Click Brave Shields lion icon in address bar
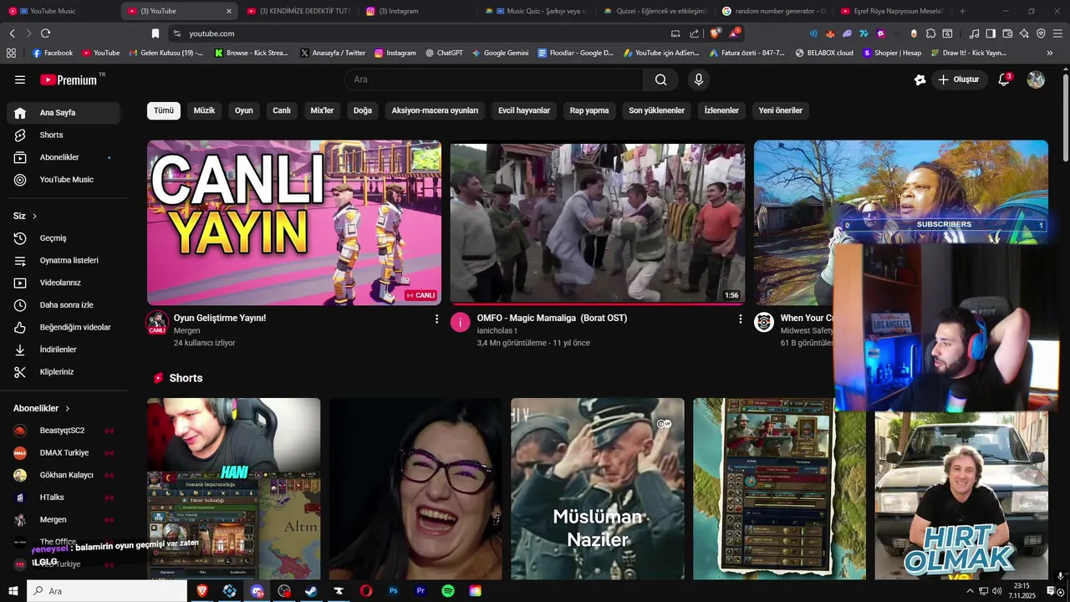 point(715,33)
